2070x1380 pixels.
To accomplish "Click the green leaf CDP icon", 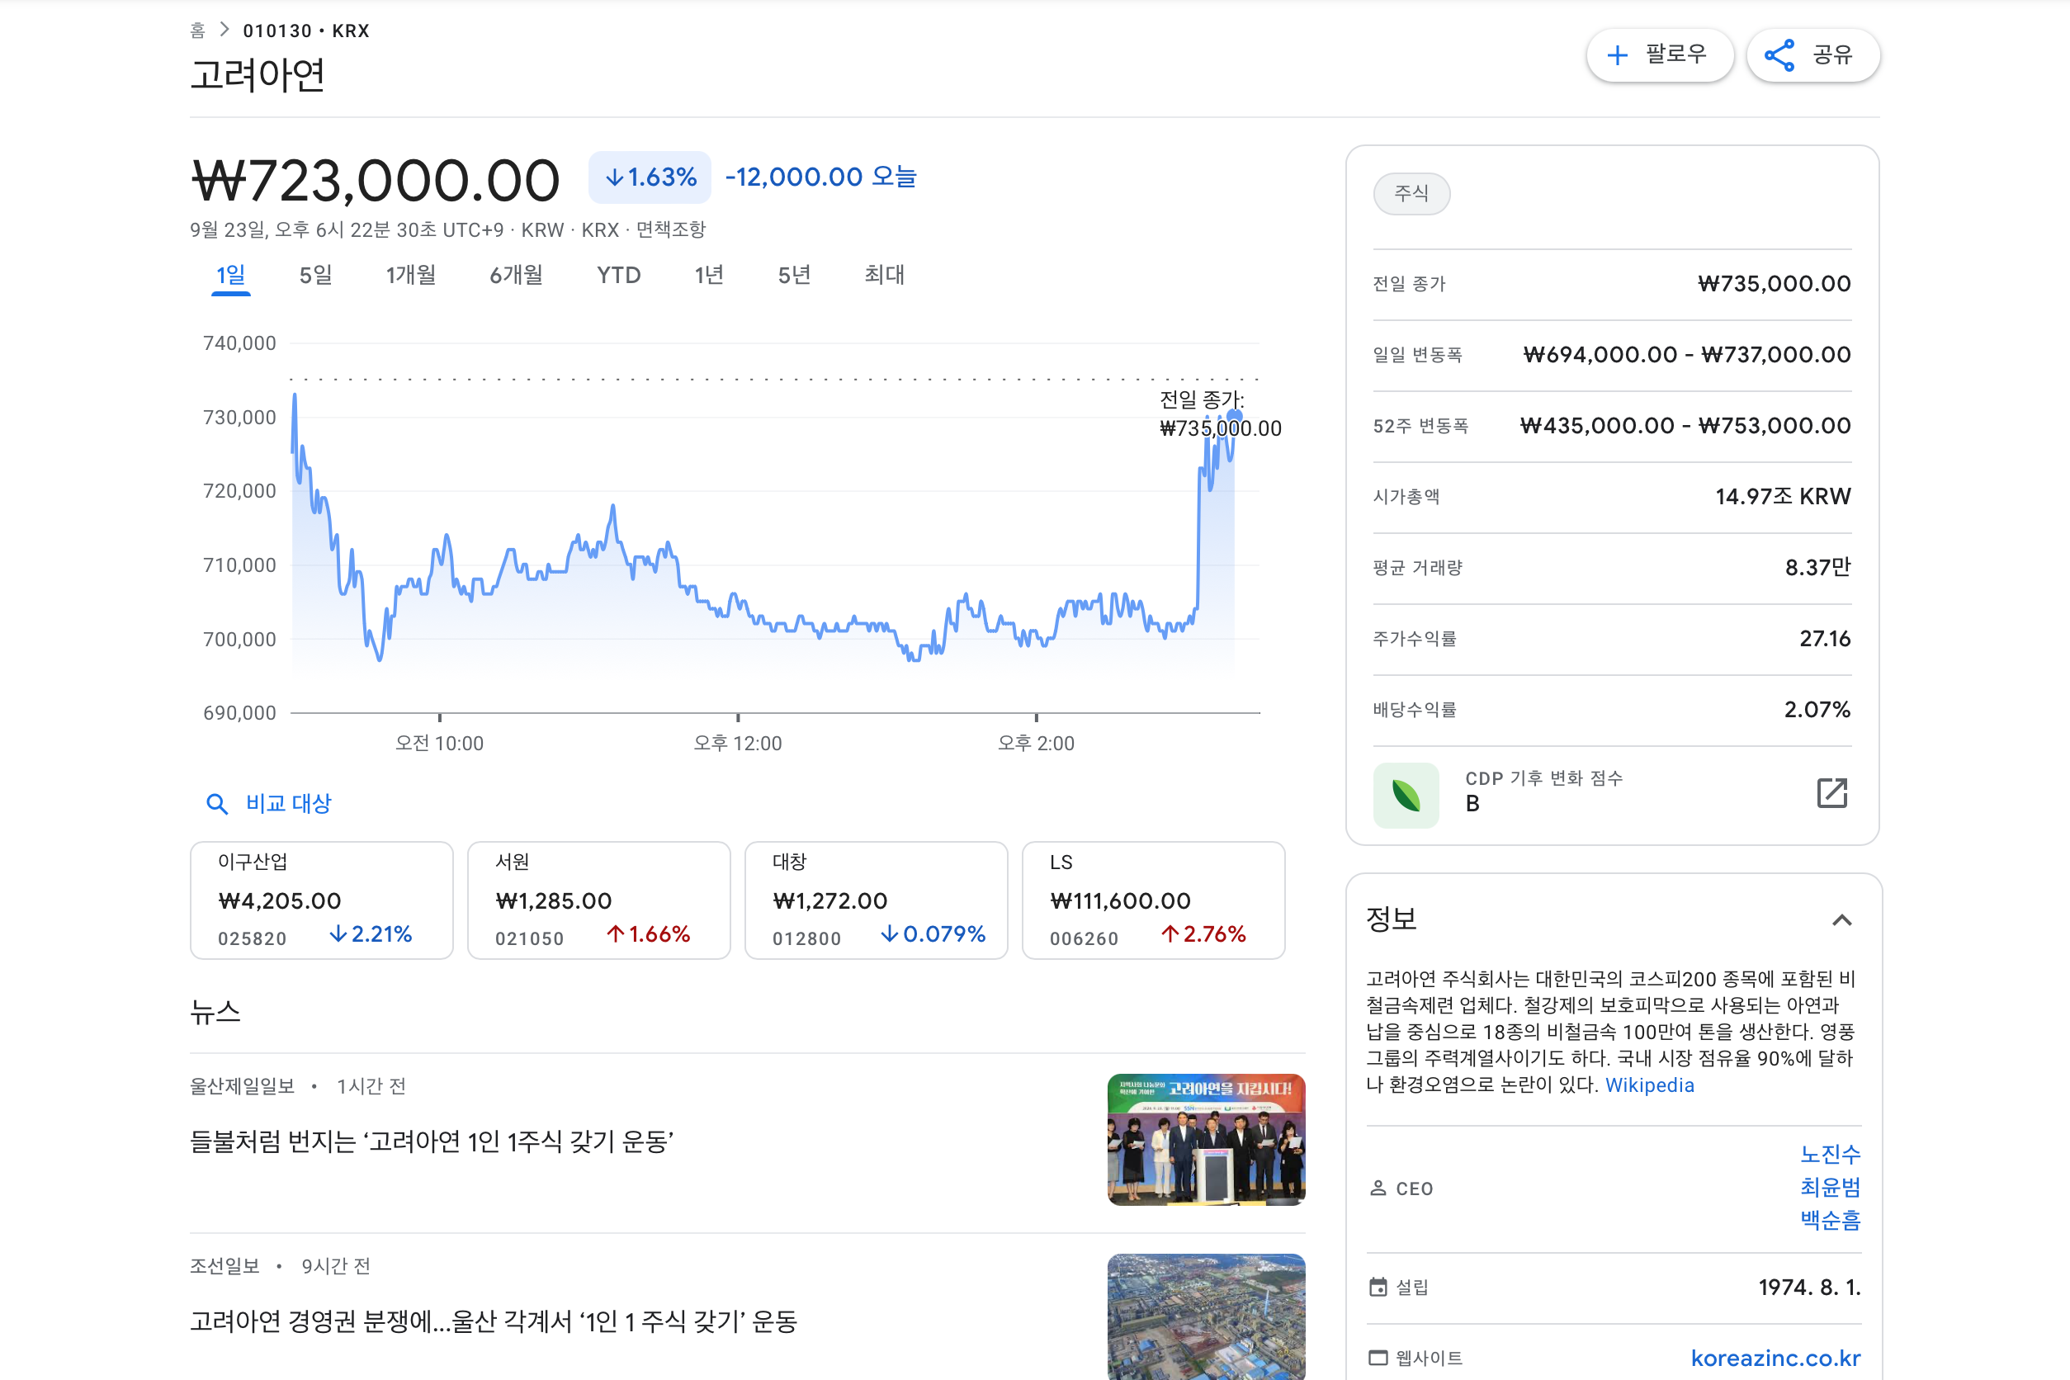I will click(1406, 795).
